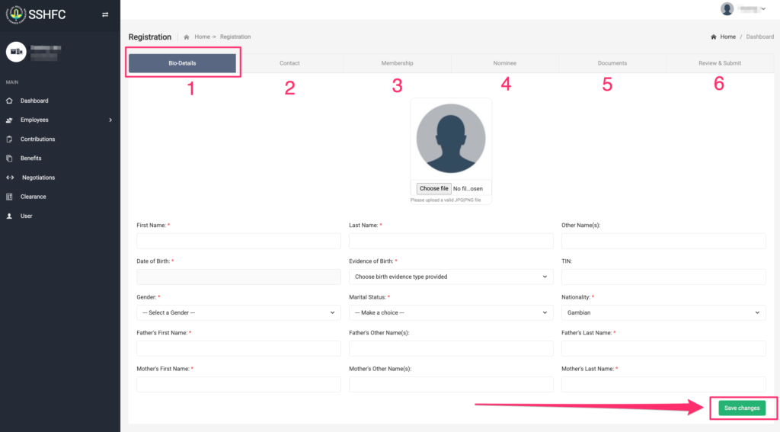Click the Choose file upload button
This screenshot has width=780, height=432.
(x=433, y=188)
